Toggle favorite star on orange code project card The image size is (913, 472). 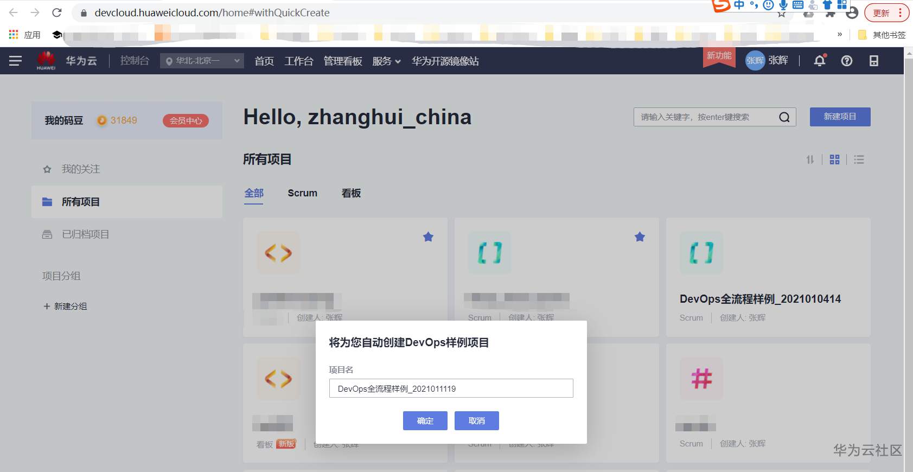(x=428, y=237)
